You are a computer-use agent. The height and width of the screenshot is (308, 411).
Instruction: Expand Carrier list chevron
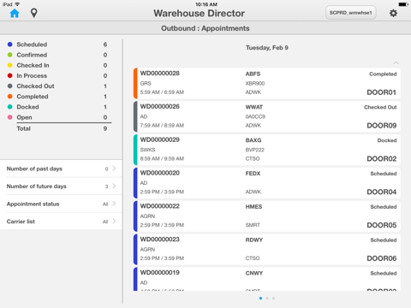[114, 222]
